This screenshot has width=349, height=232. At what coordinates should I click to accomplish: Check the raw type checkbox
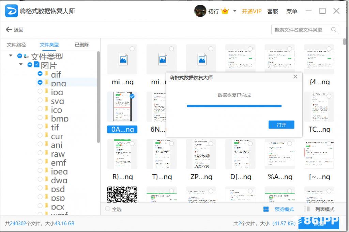(40, 153)
